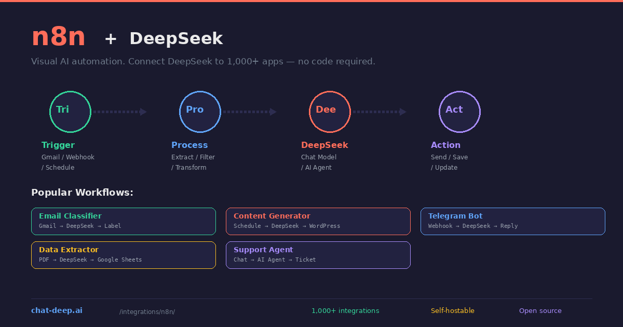Open the /integrations/n8n/ path link
Image resolution: width=623 pixels, height=327 pixels.
147,311
